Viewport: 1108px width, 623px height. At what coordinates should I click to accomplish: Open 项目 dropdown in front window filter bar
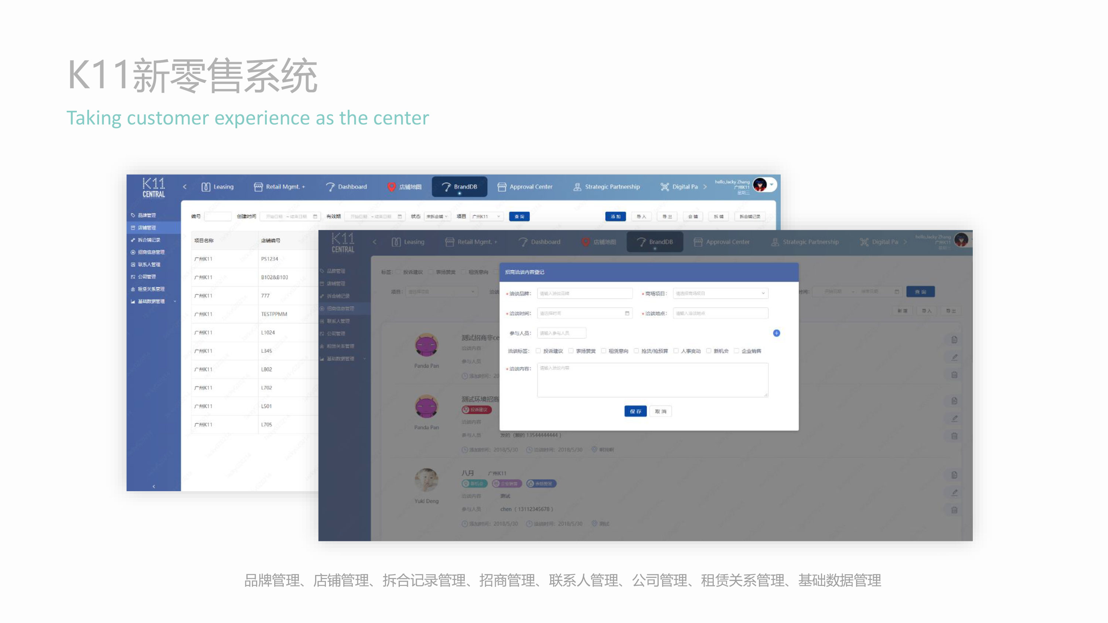pyautogui.click(x=441, y=291)
